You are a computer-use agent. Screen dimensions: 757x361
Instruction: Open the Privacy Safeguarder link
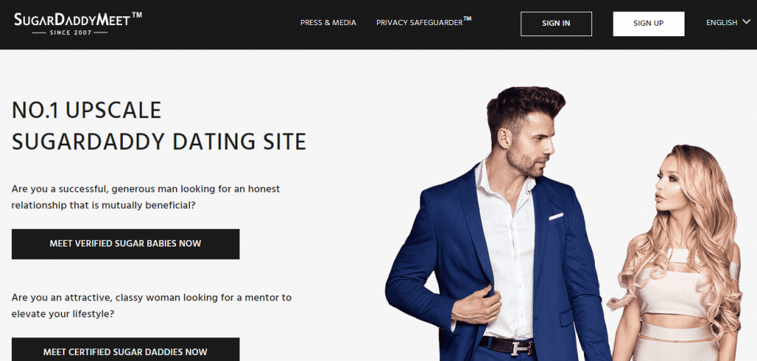click(x=424, y=22)
